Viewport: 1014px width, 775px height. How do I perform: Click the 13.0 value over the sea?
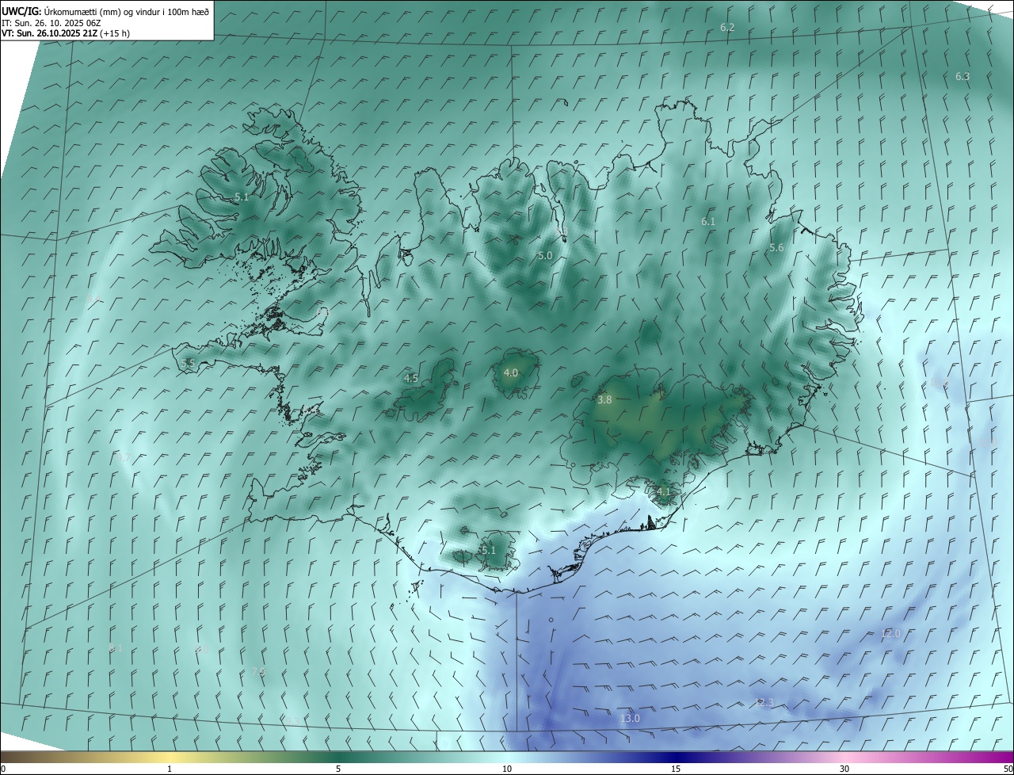point(630,719)
